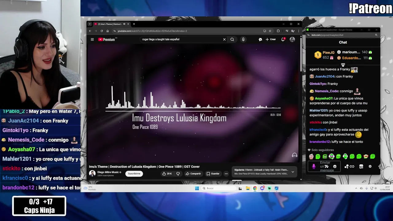Like the video showing 29 K
Screen dimensions: 393x221
[x=167, y=174]
